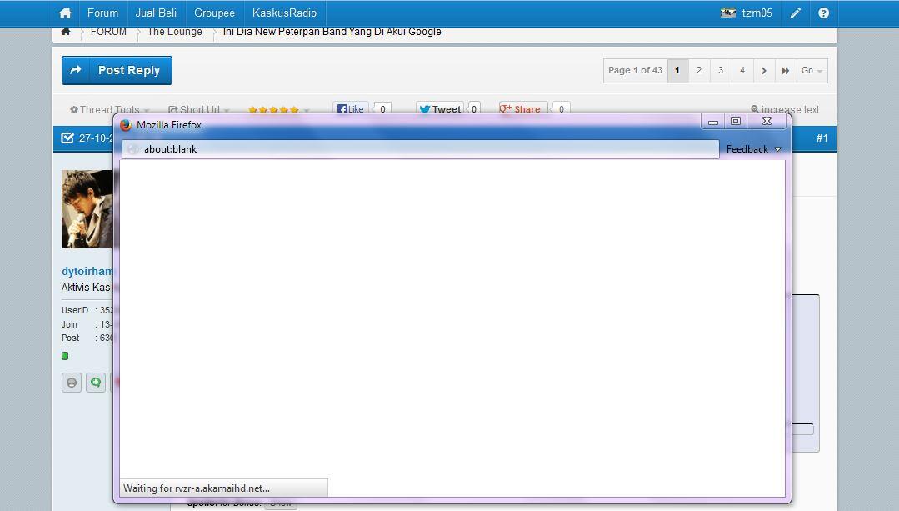Image resolution: width=899 pixels, height=511 pixels.
Task: Click the page icon in address bar
Action: tap(133, 149)
